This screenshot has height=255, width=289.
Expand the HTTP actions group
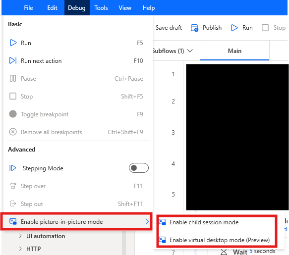20,249
